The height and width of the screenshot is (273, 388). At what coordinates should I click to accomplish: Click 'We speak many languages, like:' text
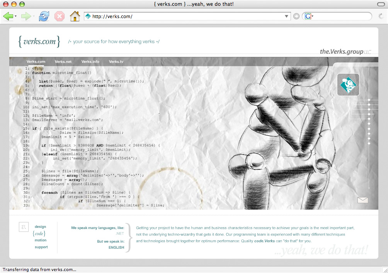tap(98, 228)
